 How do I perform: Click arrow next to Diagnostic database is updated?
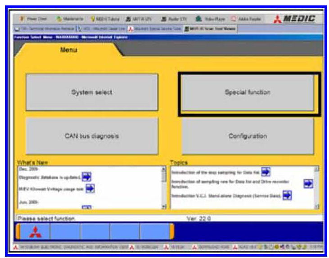click(x=87, y=177)
